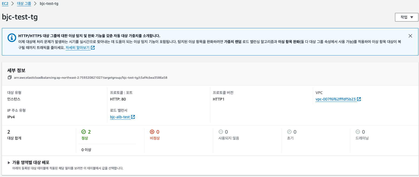Go to 대상 그룹 breadcrumb
The height and width of the screenshot is (177, 419).
point(26,4)
